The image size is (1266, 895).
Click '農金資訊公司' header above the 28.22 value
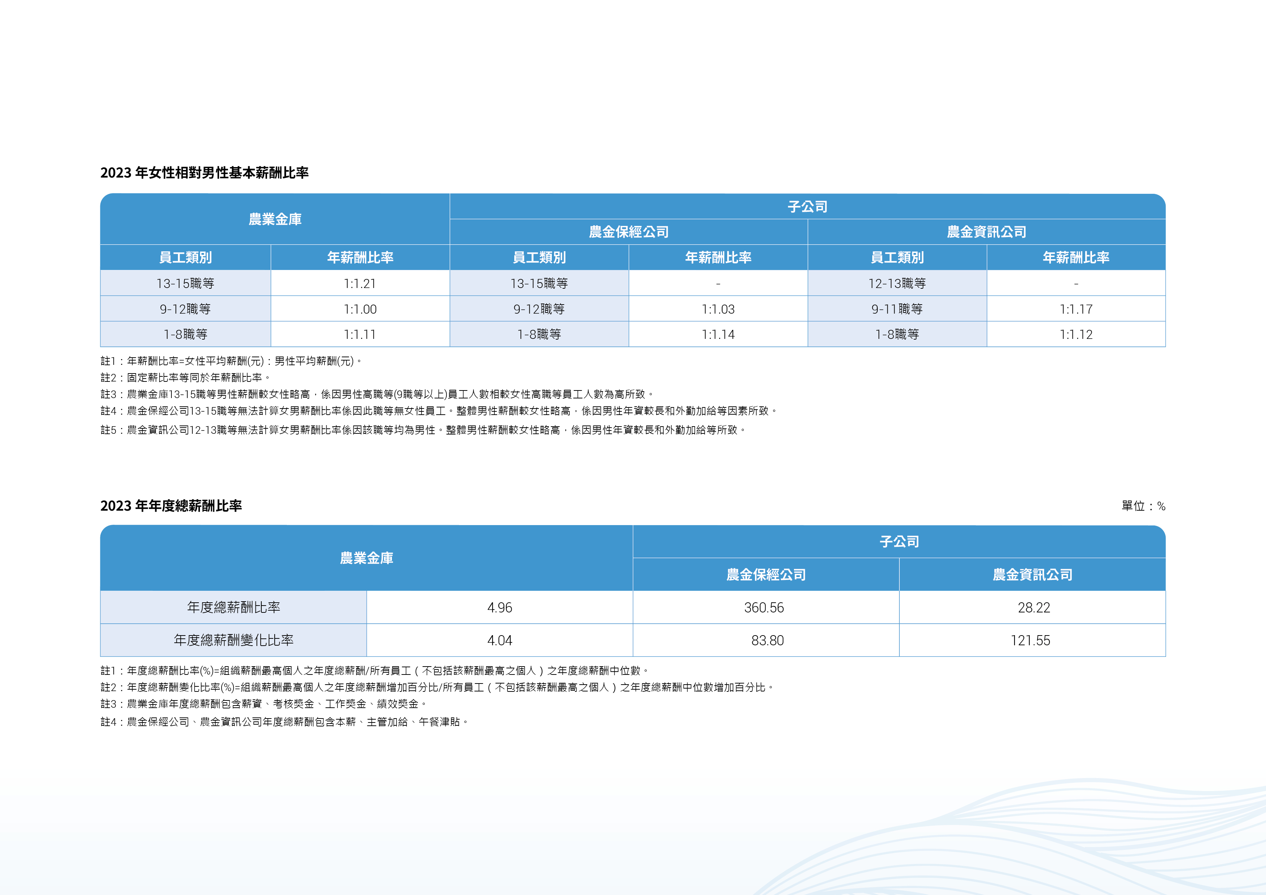(x=1032, y=575)
